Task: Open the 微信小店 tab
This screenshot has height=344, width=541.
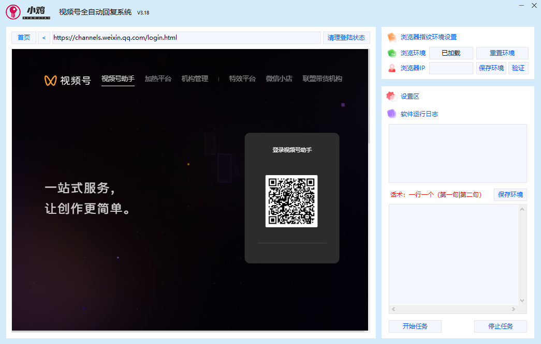Action: [x=279, y=79]
